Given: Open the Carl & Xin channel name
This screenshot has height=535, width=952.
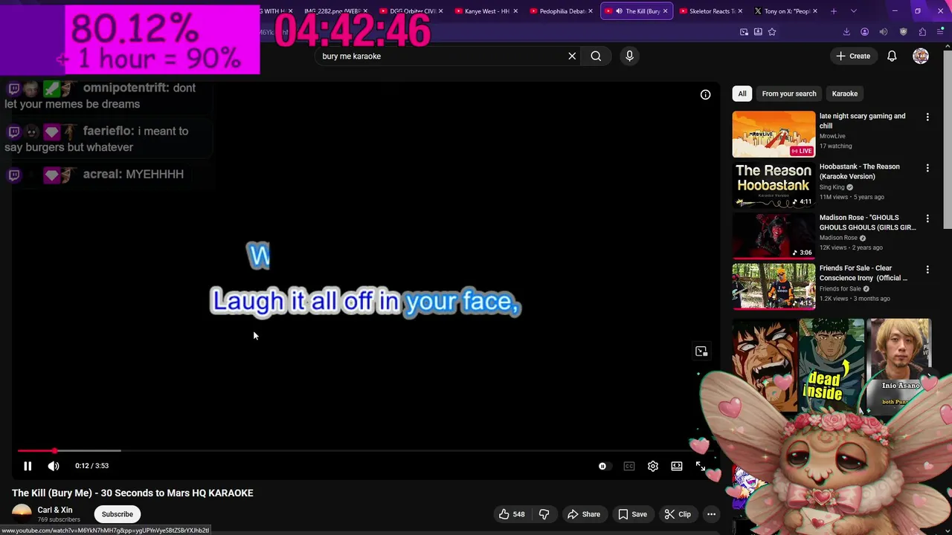Looking at the screenshot, I should tap(55, 510).
